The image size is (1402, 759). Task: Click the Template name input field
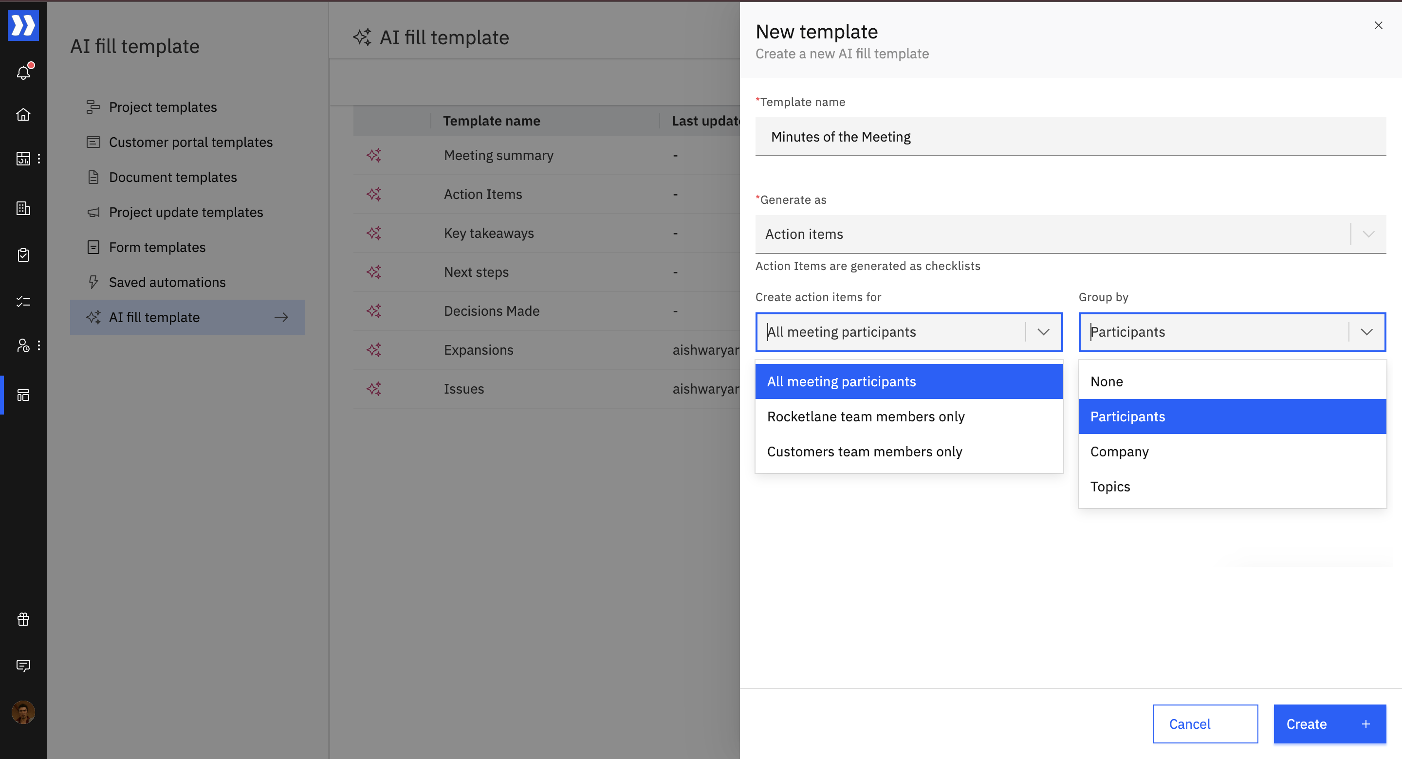(x=1070, y=137)
